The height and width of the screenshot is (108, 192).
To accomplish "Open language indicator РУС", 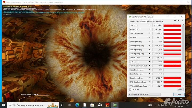I will [x=170, y=105].
